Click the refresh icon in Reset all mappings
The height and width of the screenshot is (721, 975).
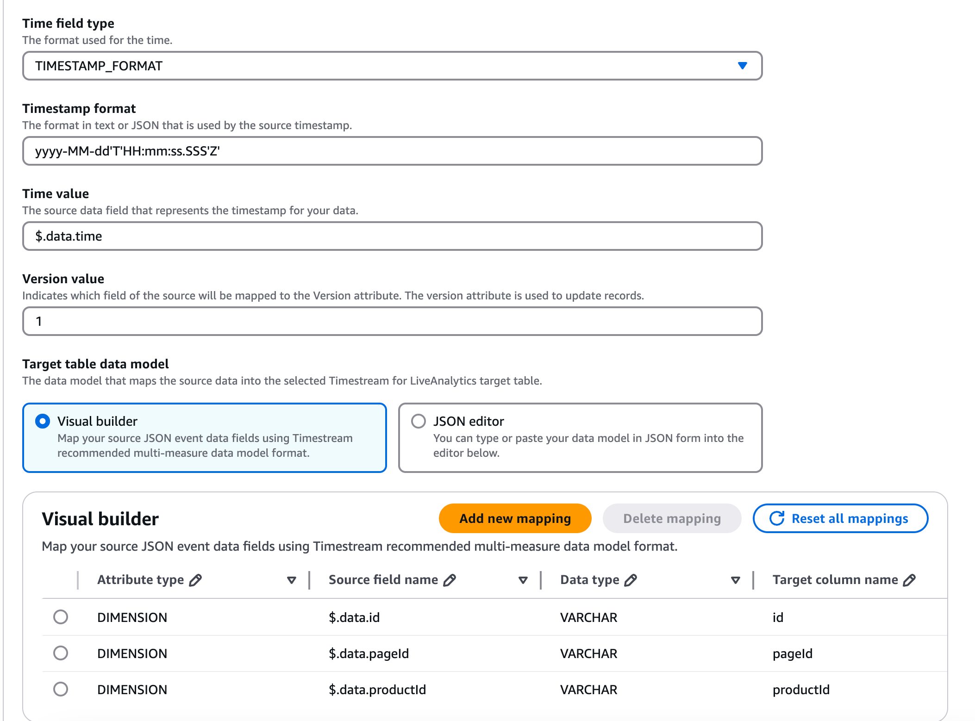(777, 518)
